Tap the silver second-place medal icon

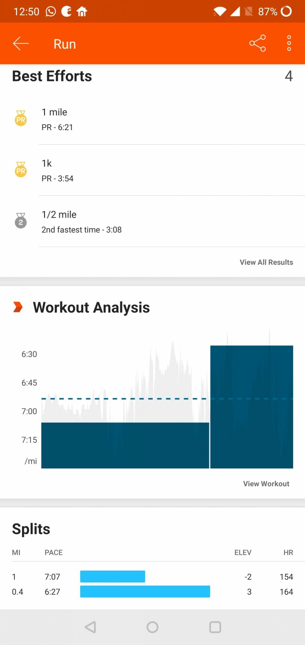pyautogui.click(x=21, y=221)
